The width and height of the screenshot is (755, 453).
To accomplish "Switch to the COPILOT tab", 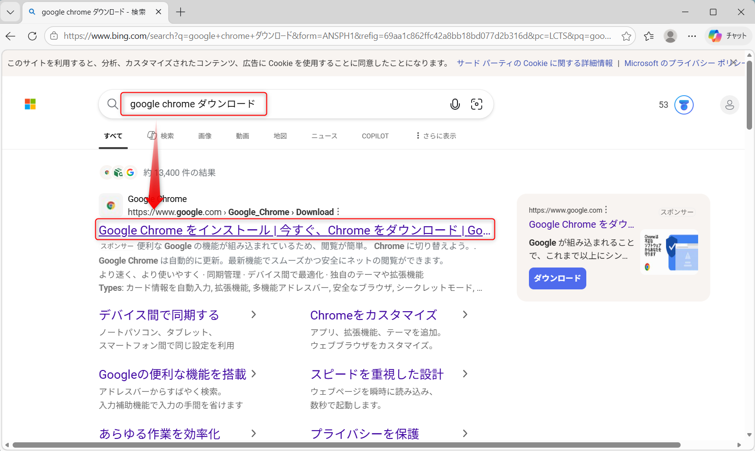I will click(x=375, y=136).
